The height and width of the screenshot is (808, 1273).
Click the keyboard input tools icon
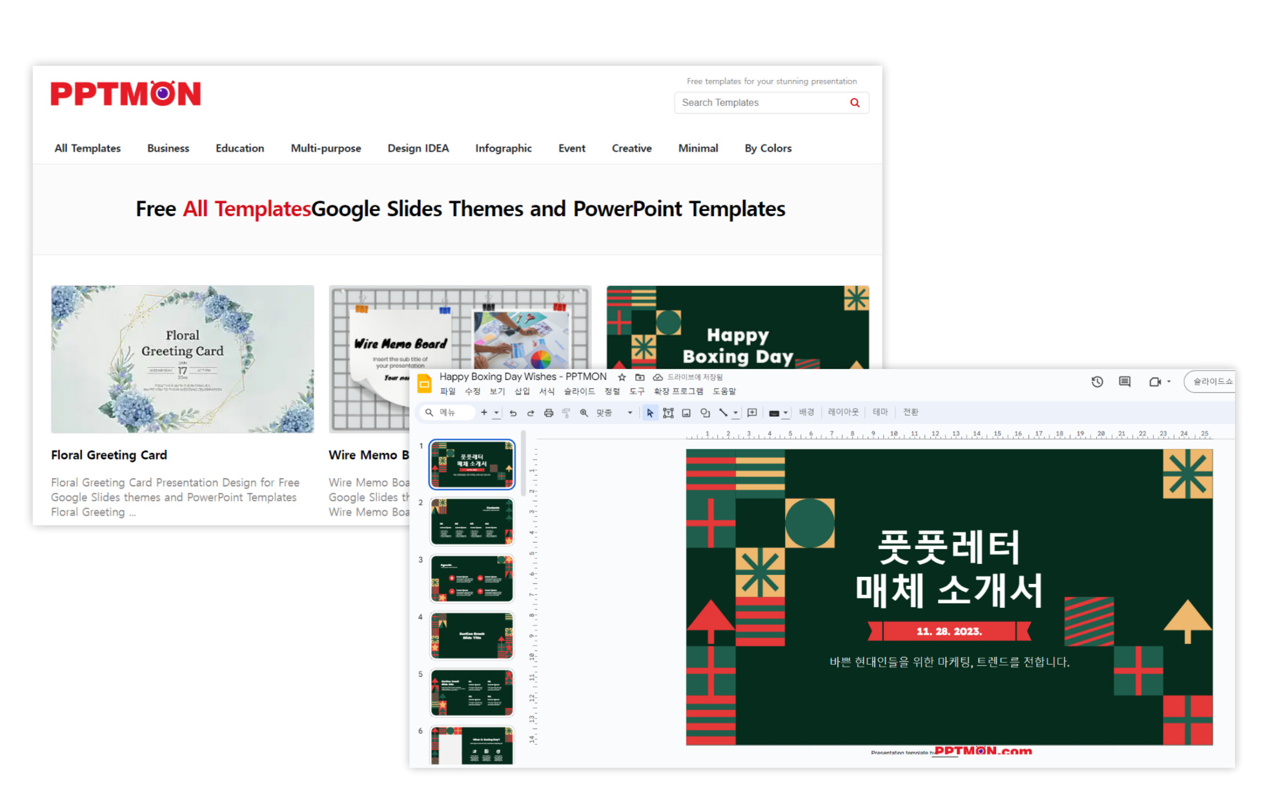774,414
